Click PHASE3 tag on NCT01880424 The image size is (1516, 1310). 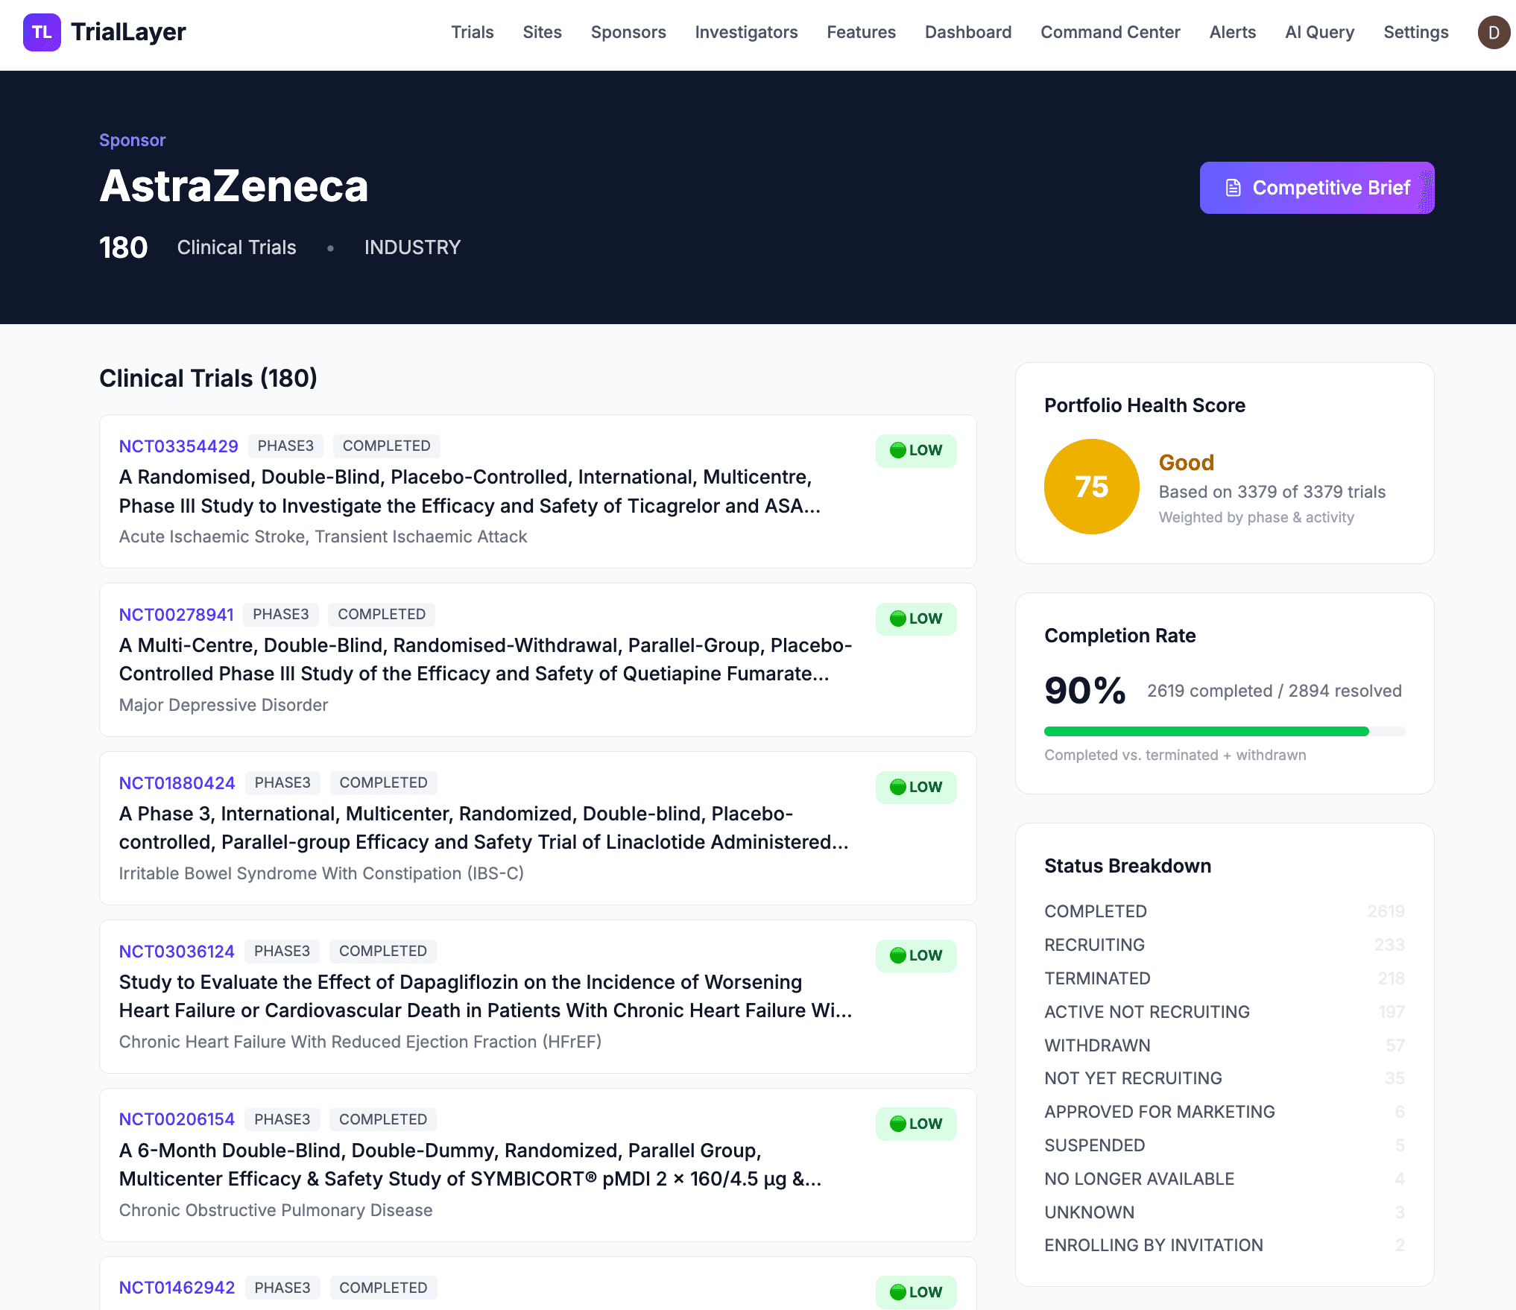pyautogui.click(x=282, y=782)
